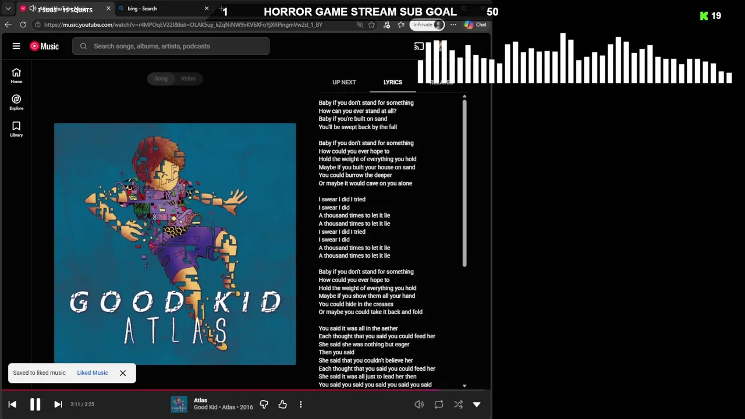Select the LYRICS tab

click(393, 82)
